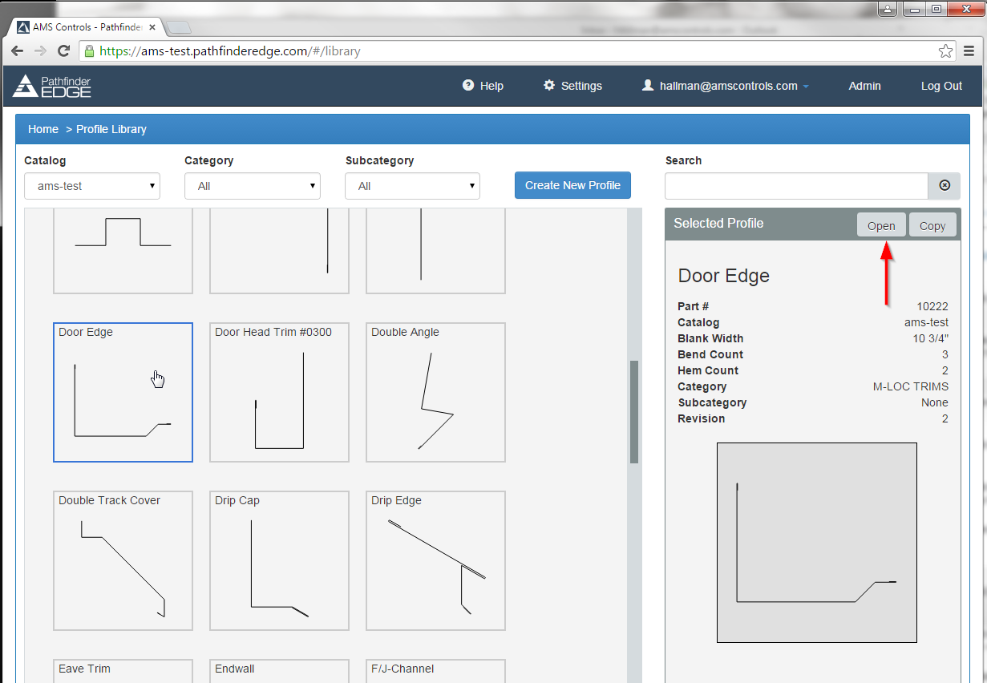
Task: Expand hallman@amscontrols.com account menu
Action: pyautogui.click(x=726, y=86)
